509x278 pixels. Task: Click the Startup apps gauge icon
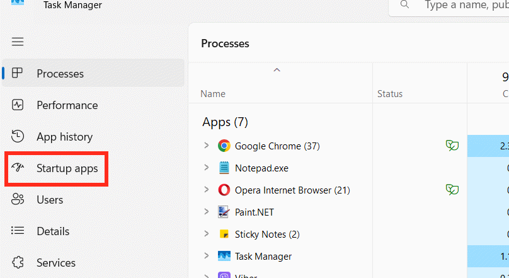point(18,168)
